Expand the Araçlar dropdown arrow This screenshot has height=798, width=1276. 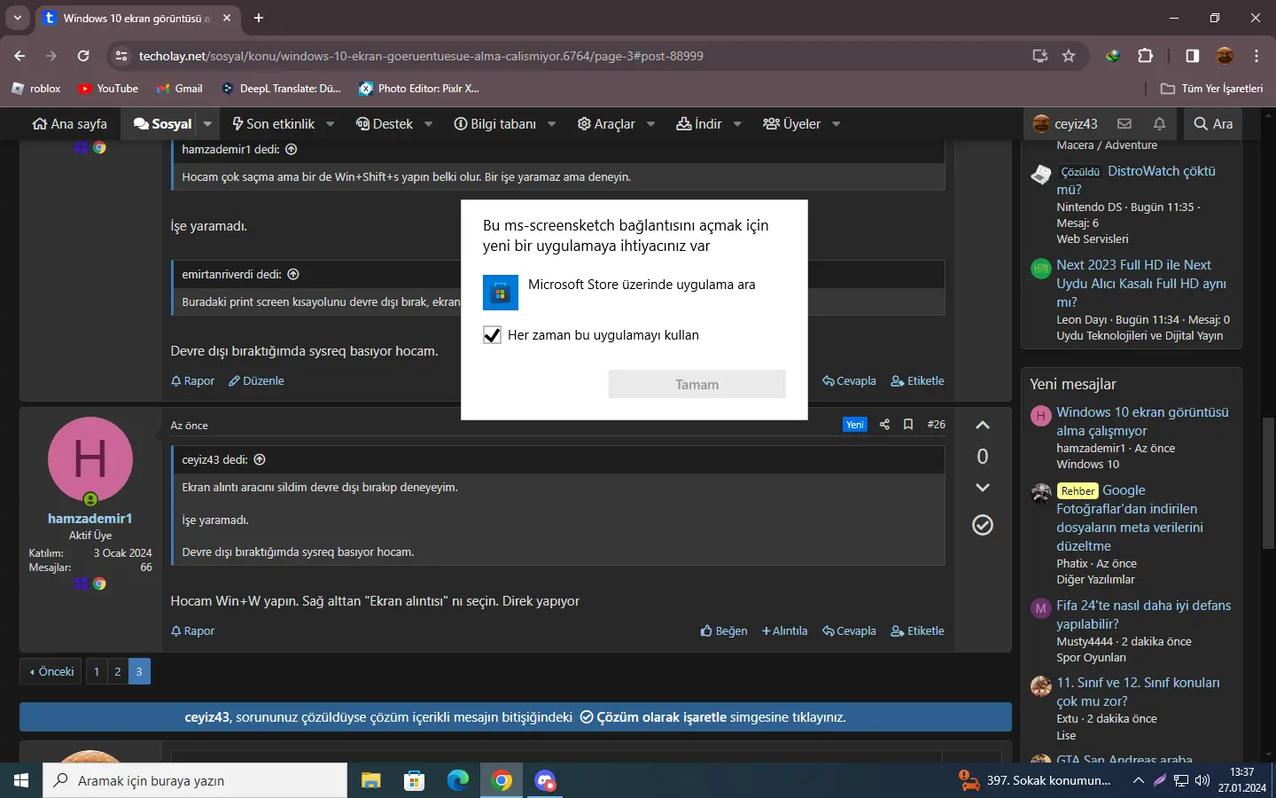(650, 124)
